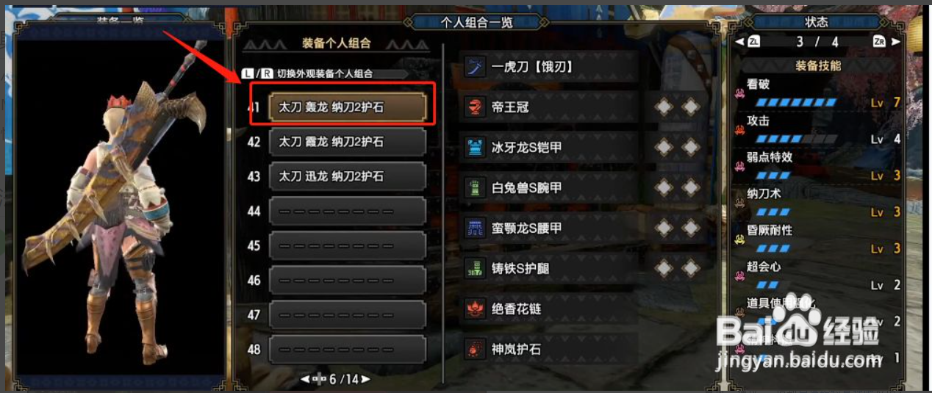Click the waist armor icon for 蛮颚龙S腰甲

(x=476, y=228)
